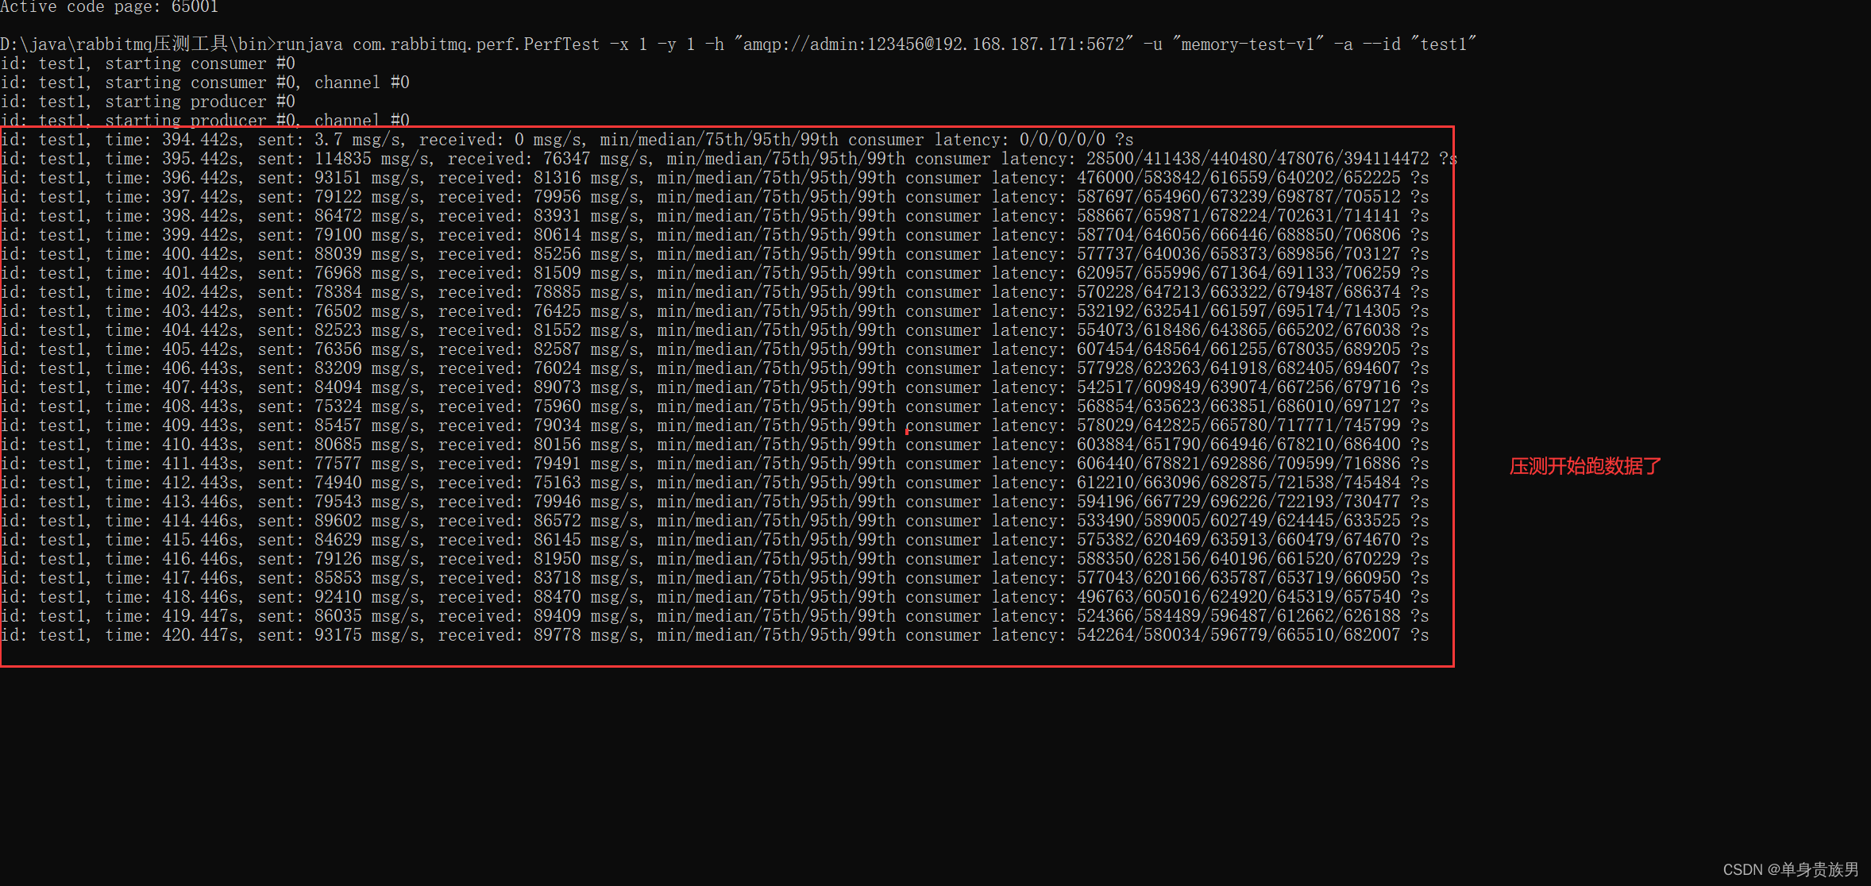Image resolution: width=1871 pixels, height=886 pixels.
Task: Click the sent value 77577 msg/s
Action: coord(368,464)
